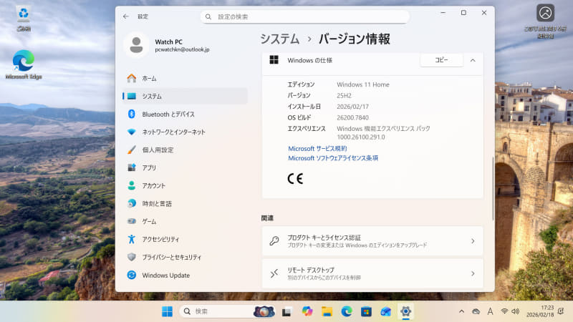This screenshot has height=322, width=573.
Task: Click the アカウント person icon
Action: 132,185
